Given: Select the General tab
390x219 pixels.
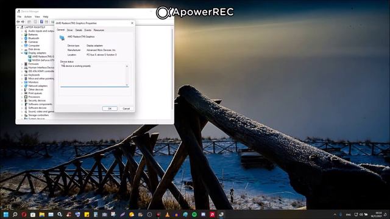Looking at the screenshot, I should pyautogui.click(x=61, y=30).
